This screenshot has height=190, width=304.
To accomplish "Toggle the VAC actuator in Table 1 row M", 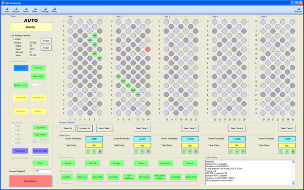I will (x=99, y=58).
